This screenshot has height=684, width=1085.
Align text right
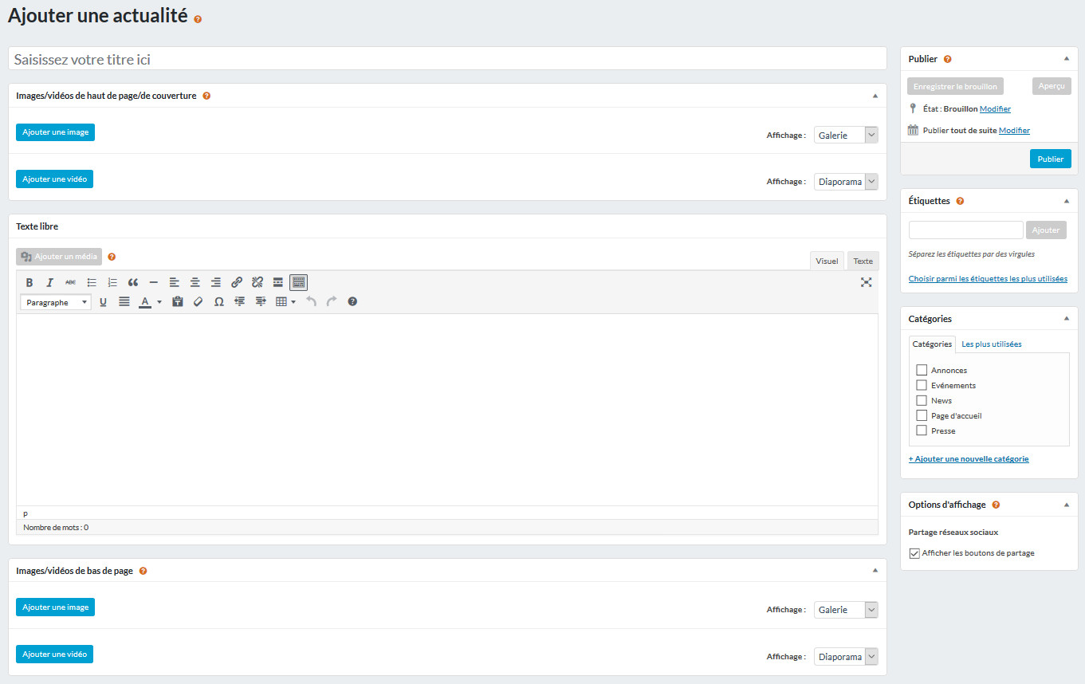(x=216, y=282)
